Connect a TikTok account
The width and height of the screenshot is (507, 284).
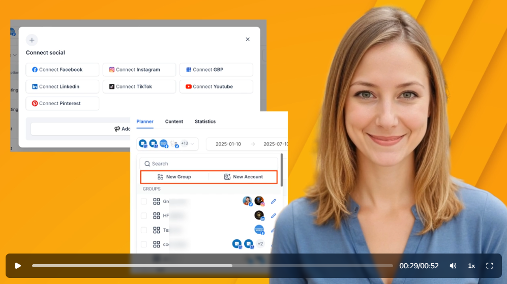(x=139, y=86)
